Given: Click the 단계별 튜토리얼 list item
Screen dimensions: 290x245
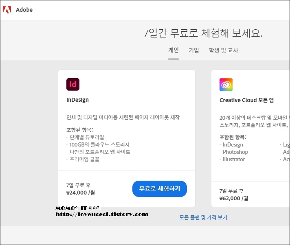Looking at the screenshot, I should tap(87, 137).
